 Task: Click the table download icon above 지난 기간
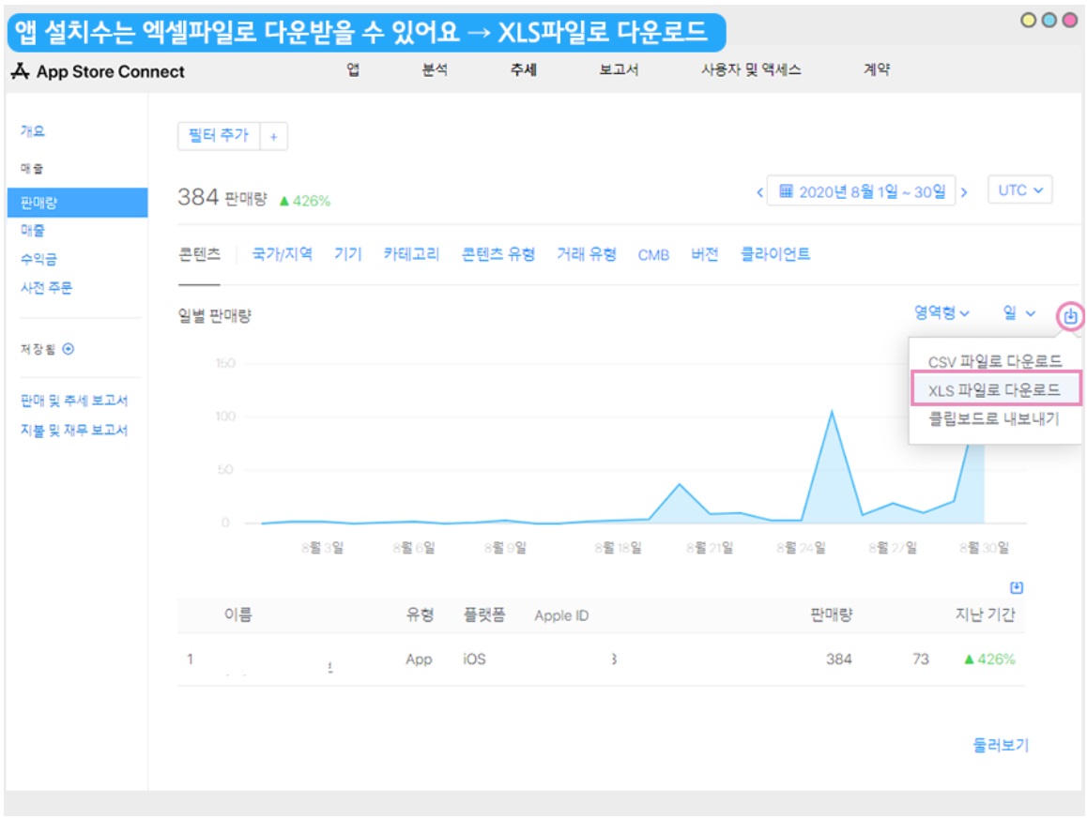1017,587
